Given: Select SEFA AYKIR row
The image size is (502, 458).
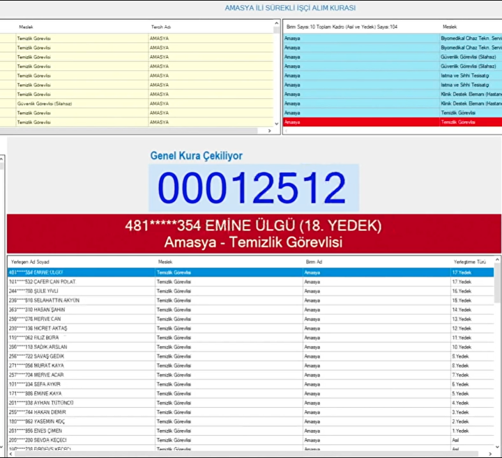Looking at the screenshot, I should [250, 384].
